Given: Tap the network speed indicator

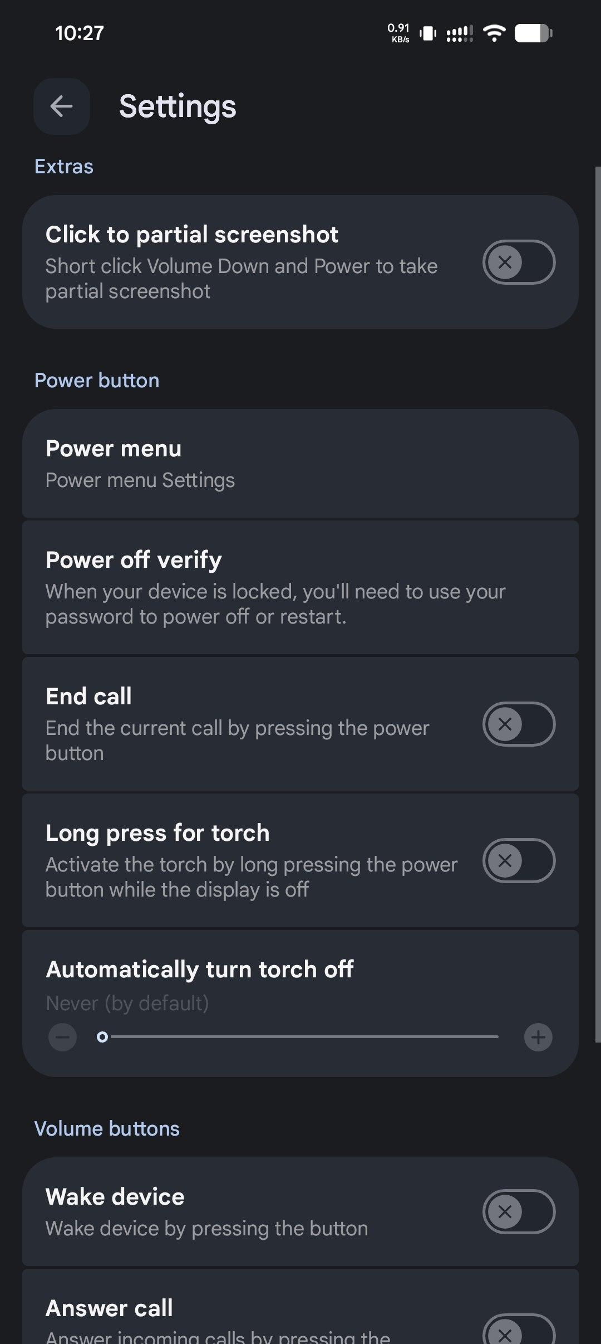Looking at the screenshot, I should click(x=398, y=33).
